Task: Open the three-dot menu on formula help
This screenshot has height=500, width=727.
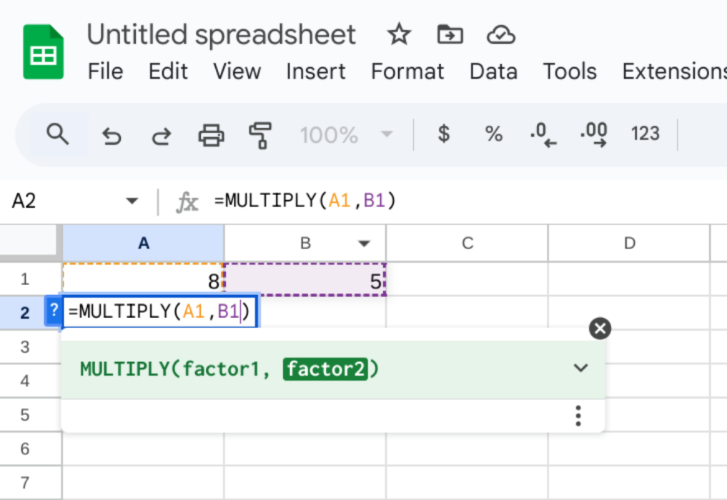Action: pyautogui.click(x=578, y=415)
